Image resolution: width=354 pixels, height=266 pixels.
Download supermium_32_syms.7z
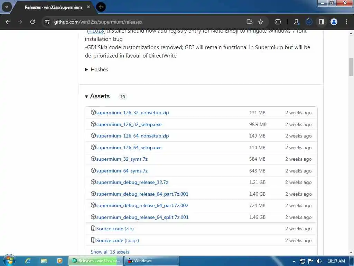[x=122, y=159]
